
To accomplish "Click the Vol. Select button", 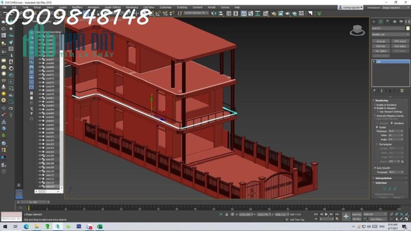I will [381, 51].
